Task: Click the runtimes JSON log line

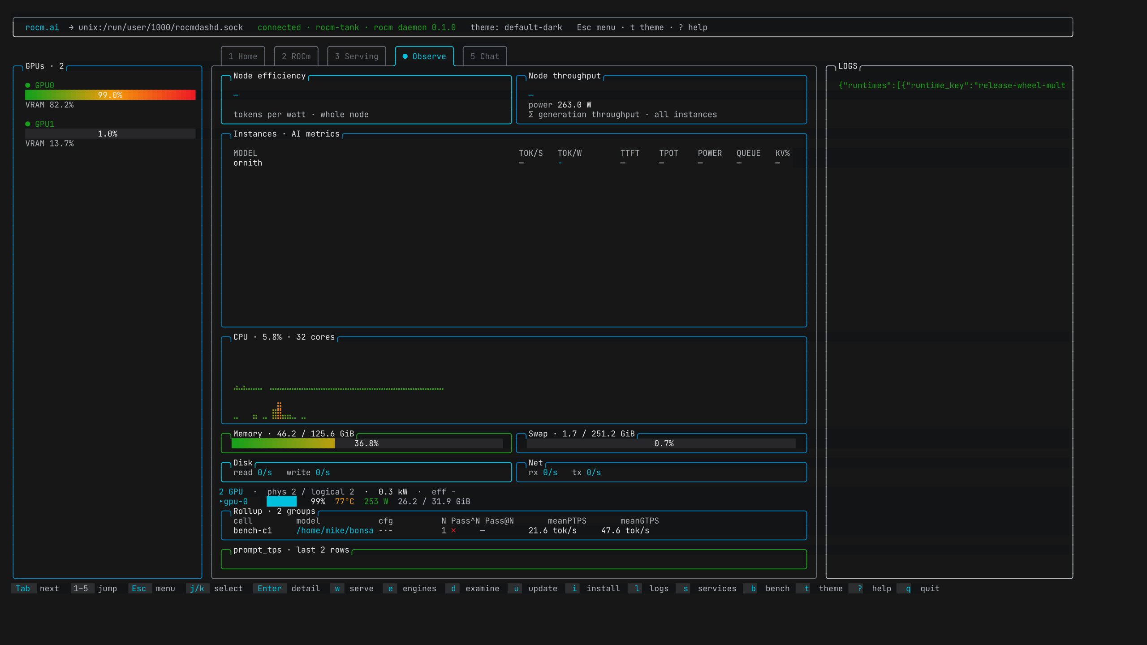Action: click(x=952, y=86)
